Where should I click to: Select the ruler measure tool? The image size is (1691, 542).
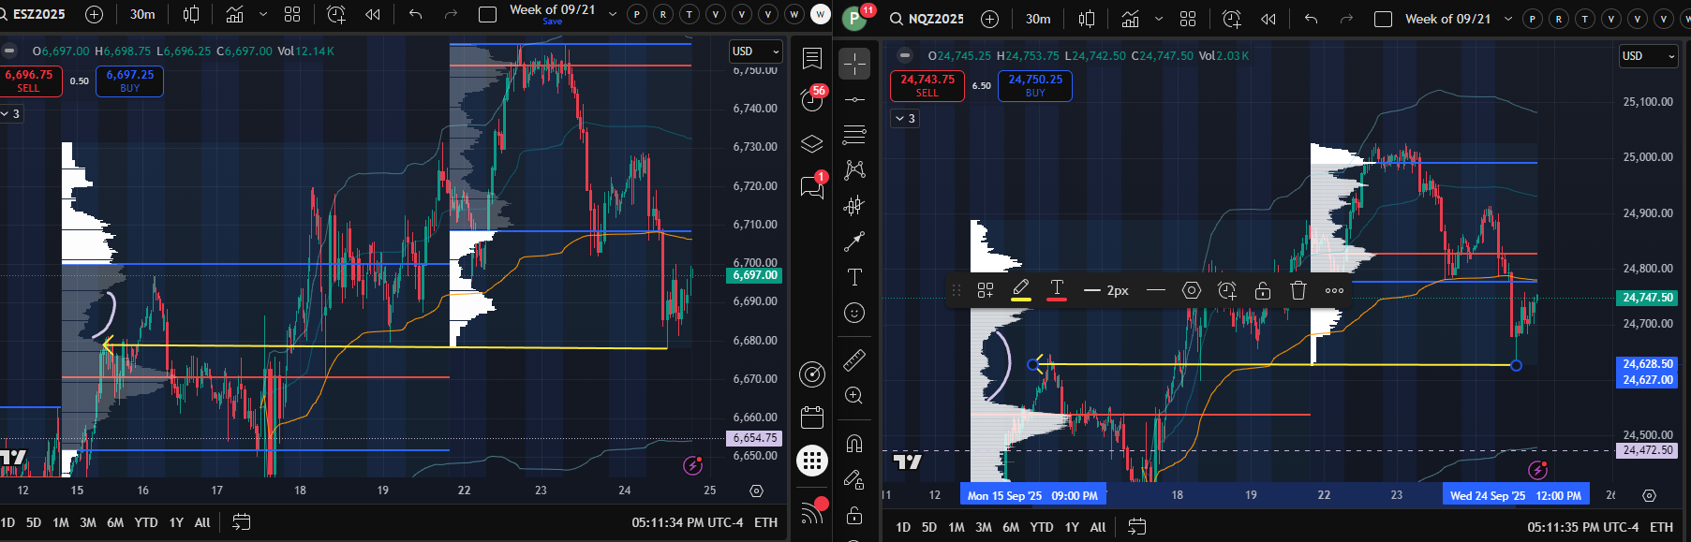coord(854,359)
